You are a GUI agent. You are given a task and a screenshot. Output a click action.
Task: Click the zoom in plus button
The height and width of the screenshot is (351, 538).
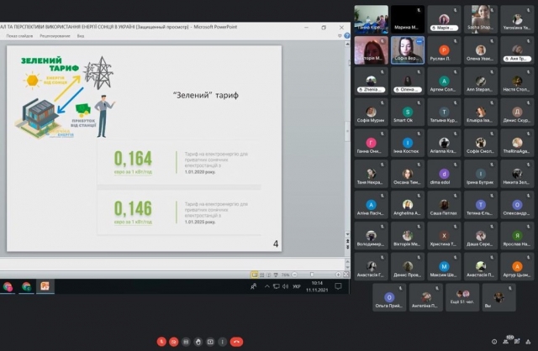pos(338,275)
